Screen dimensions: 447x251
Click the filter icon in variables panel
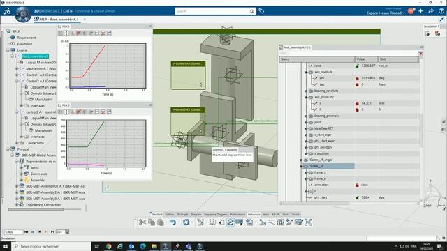tap(420, 53)
